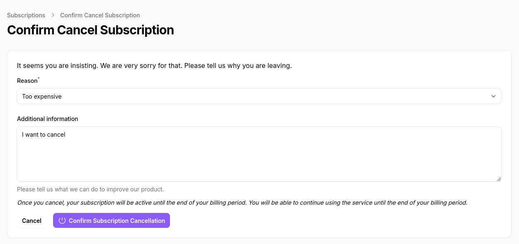This screenshot has height=244, width=519.
Task: Click the "Please tell us what we can do" hint
Action: pyautogui.click(x=90, y=189)
